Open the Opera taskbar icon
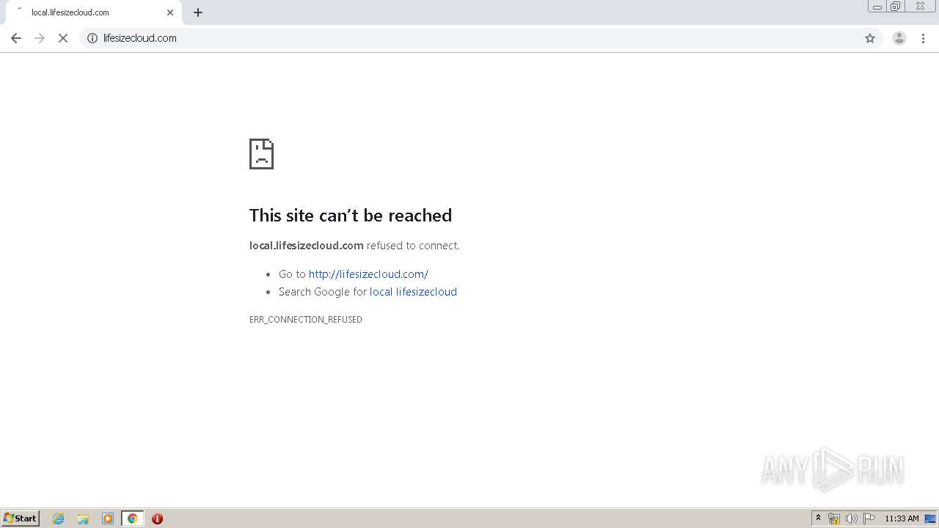 [x=157, y=518]
